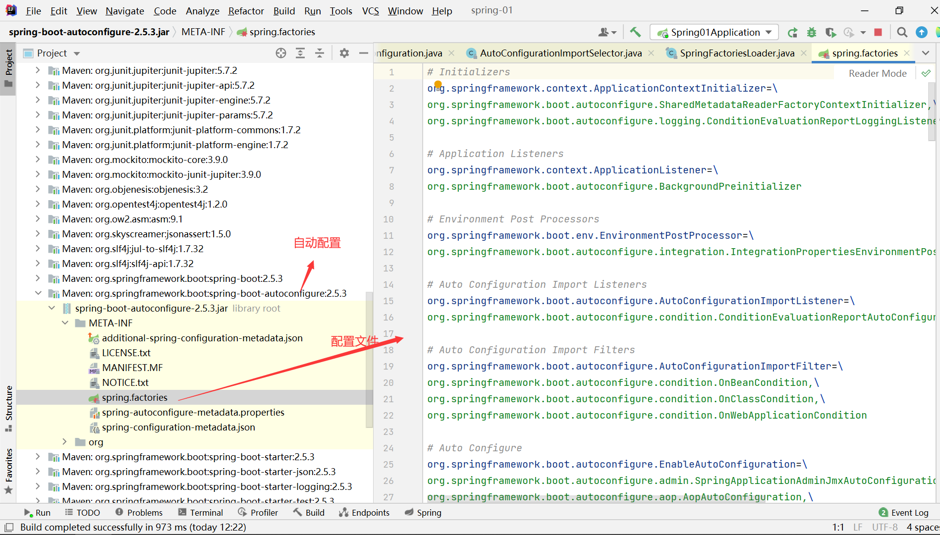Screen dimensions: 940x535
Task: Select MANIFEST.MF in the project tree
Action: pyautogui.click(x=132, y=368)
